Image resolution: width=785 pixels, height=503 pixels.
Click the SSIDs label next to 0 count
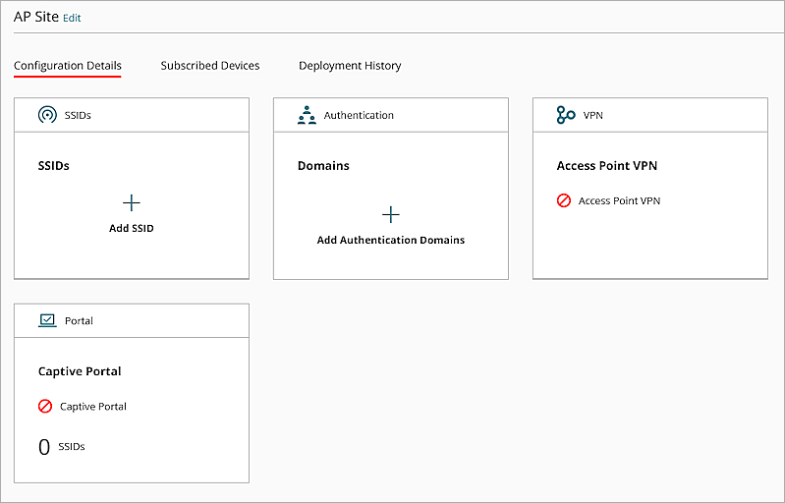72,446
